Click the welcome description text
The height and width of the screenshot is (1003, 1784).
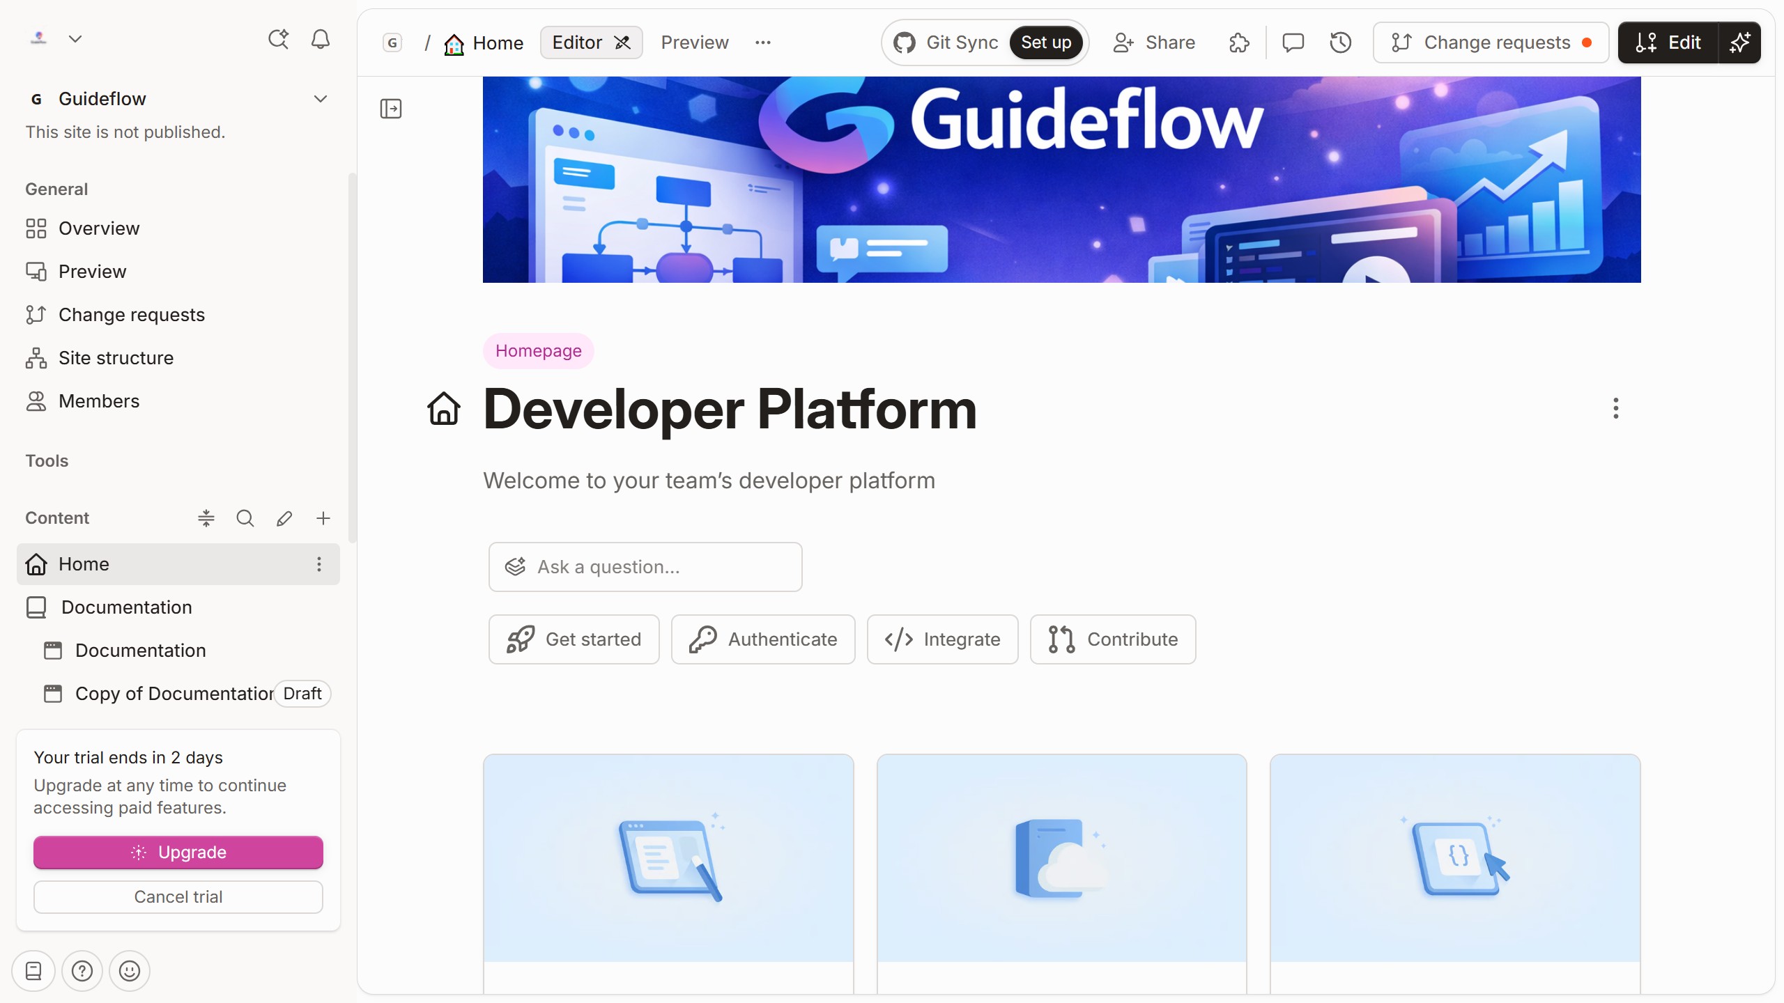coord(709,481)
